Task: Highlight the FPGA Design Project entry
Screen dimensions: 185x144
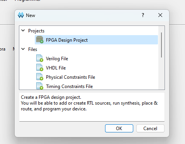Action: coord(96,40)
